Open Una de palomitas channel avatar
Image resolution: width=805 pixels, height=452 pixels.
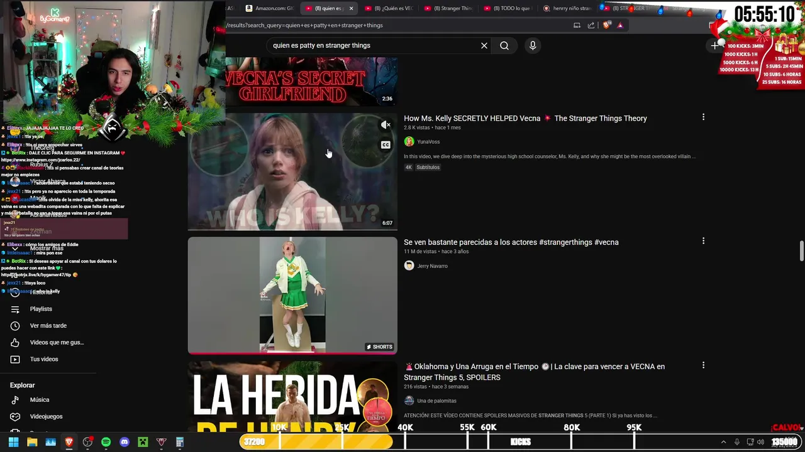tap(409, 401)
